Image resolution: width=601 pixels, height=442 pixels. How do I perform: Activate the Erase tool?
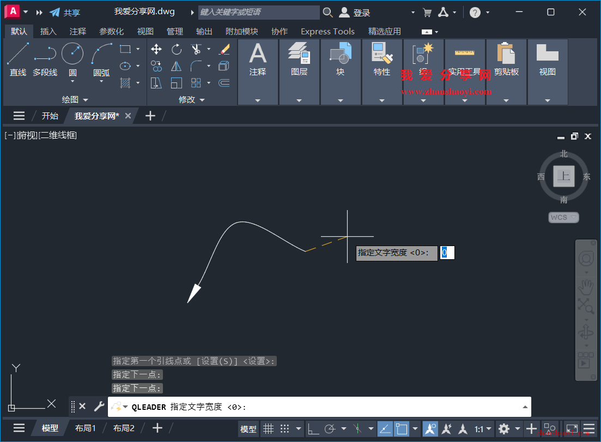(224, 49)
